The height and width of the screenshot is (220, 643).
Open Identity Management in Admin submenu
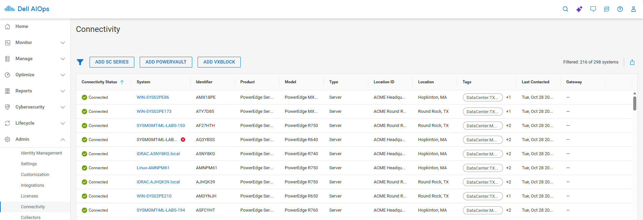tap(41, 153)
